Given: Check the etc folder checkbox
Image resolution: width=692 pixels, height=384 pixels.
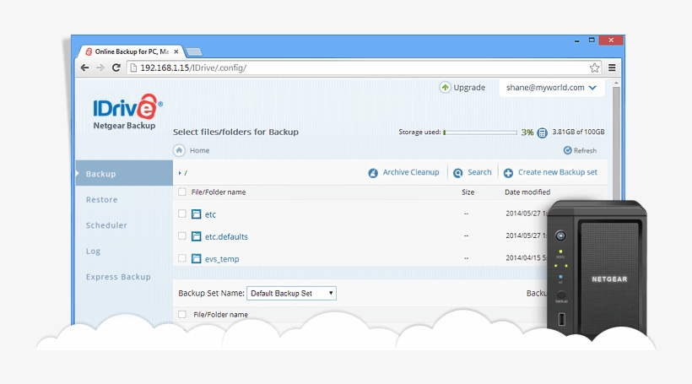Looking at the screenshot, I should (x=182, y=214).
